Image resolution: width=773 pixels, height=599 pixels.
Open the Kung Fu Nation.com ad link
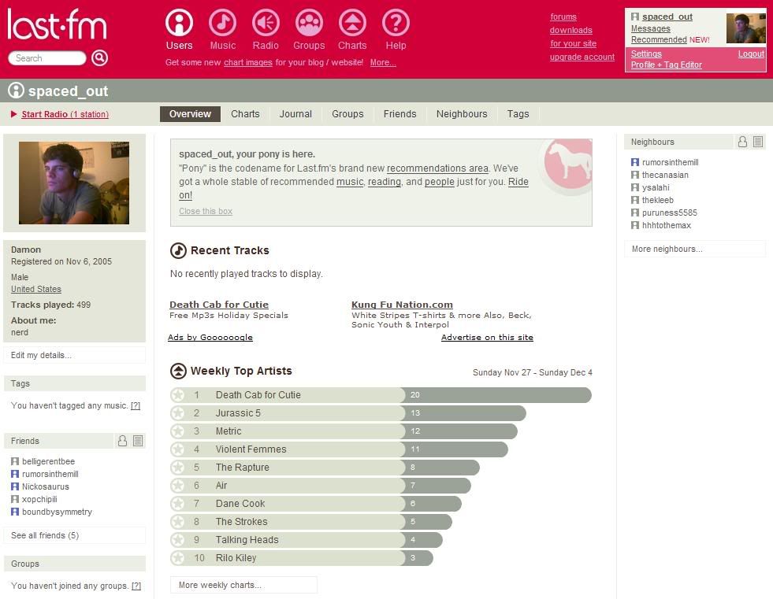point(402,305)
